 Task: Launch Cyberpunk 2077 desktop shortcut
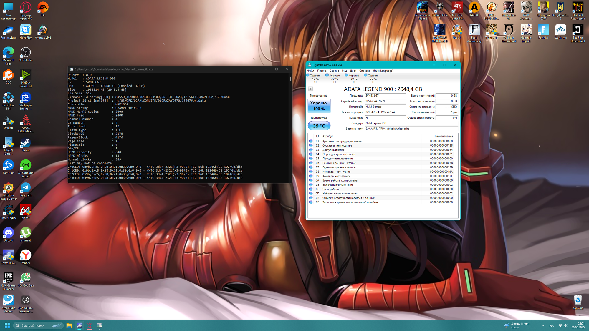coord(543,8)
